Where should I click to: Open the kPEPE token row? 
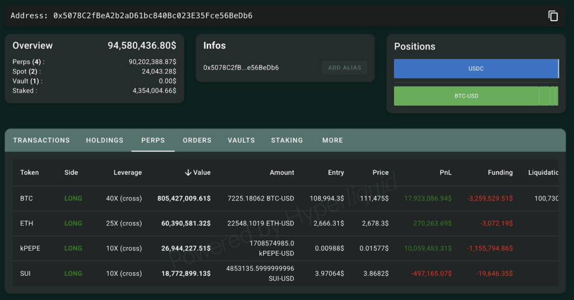[x=30, y=248]
